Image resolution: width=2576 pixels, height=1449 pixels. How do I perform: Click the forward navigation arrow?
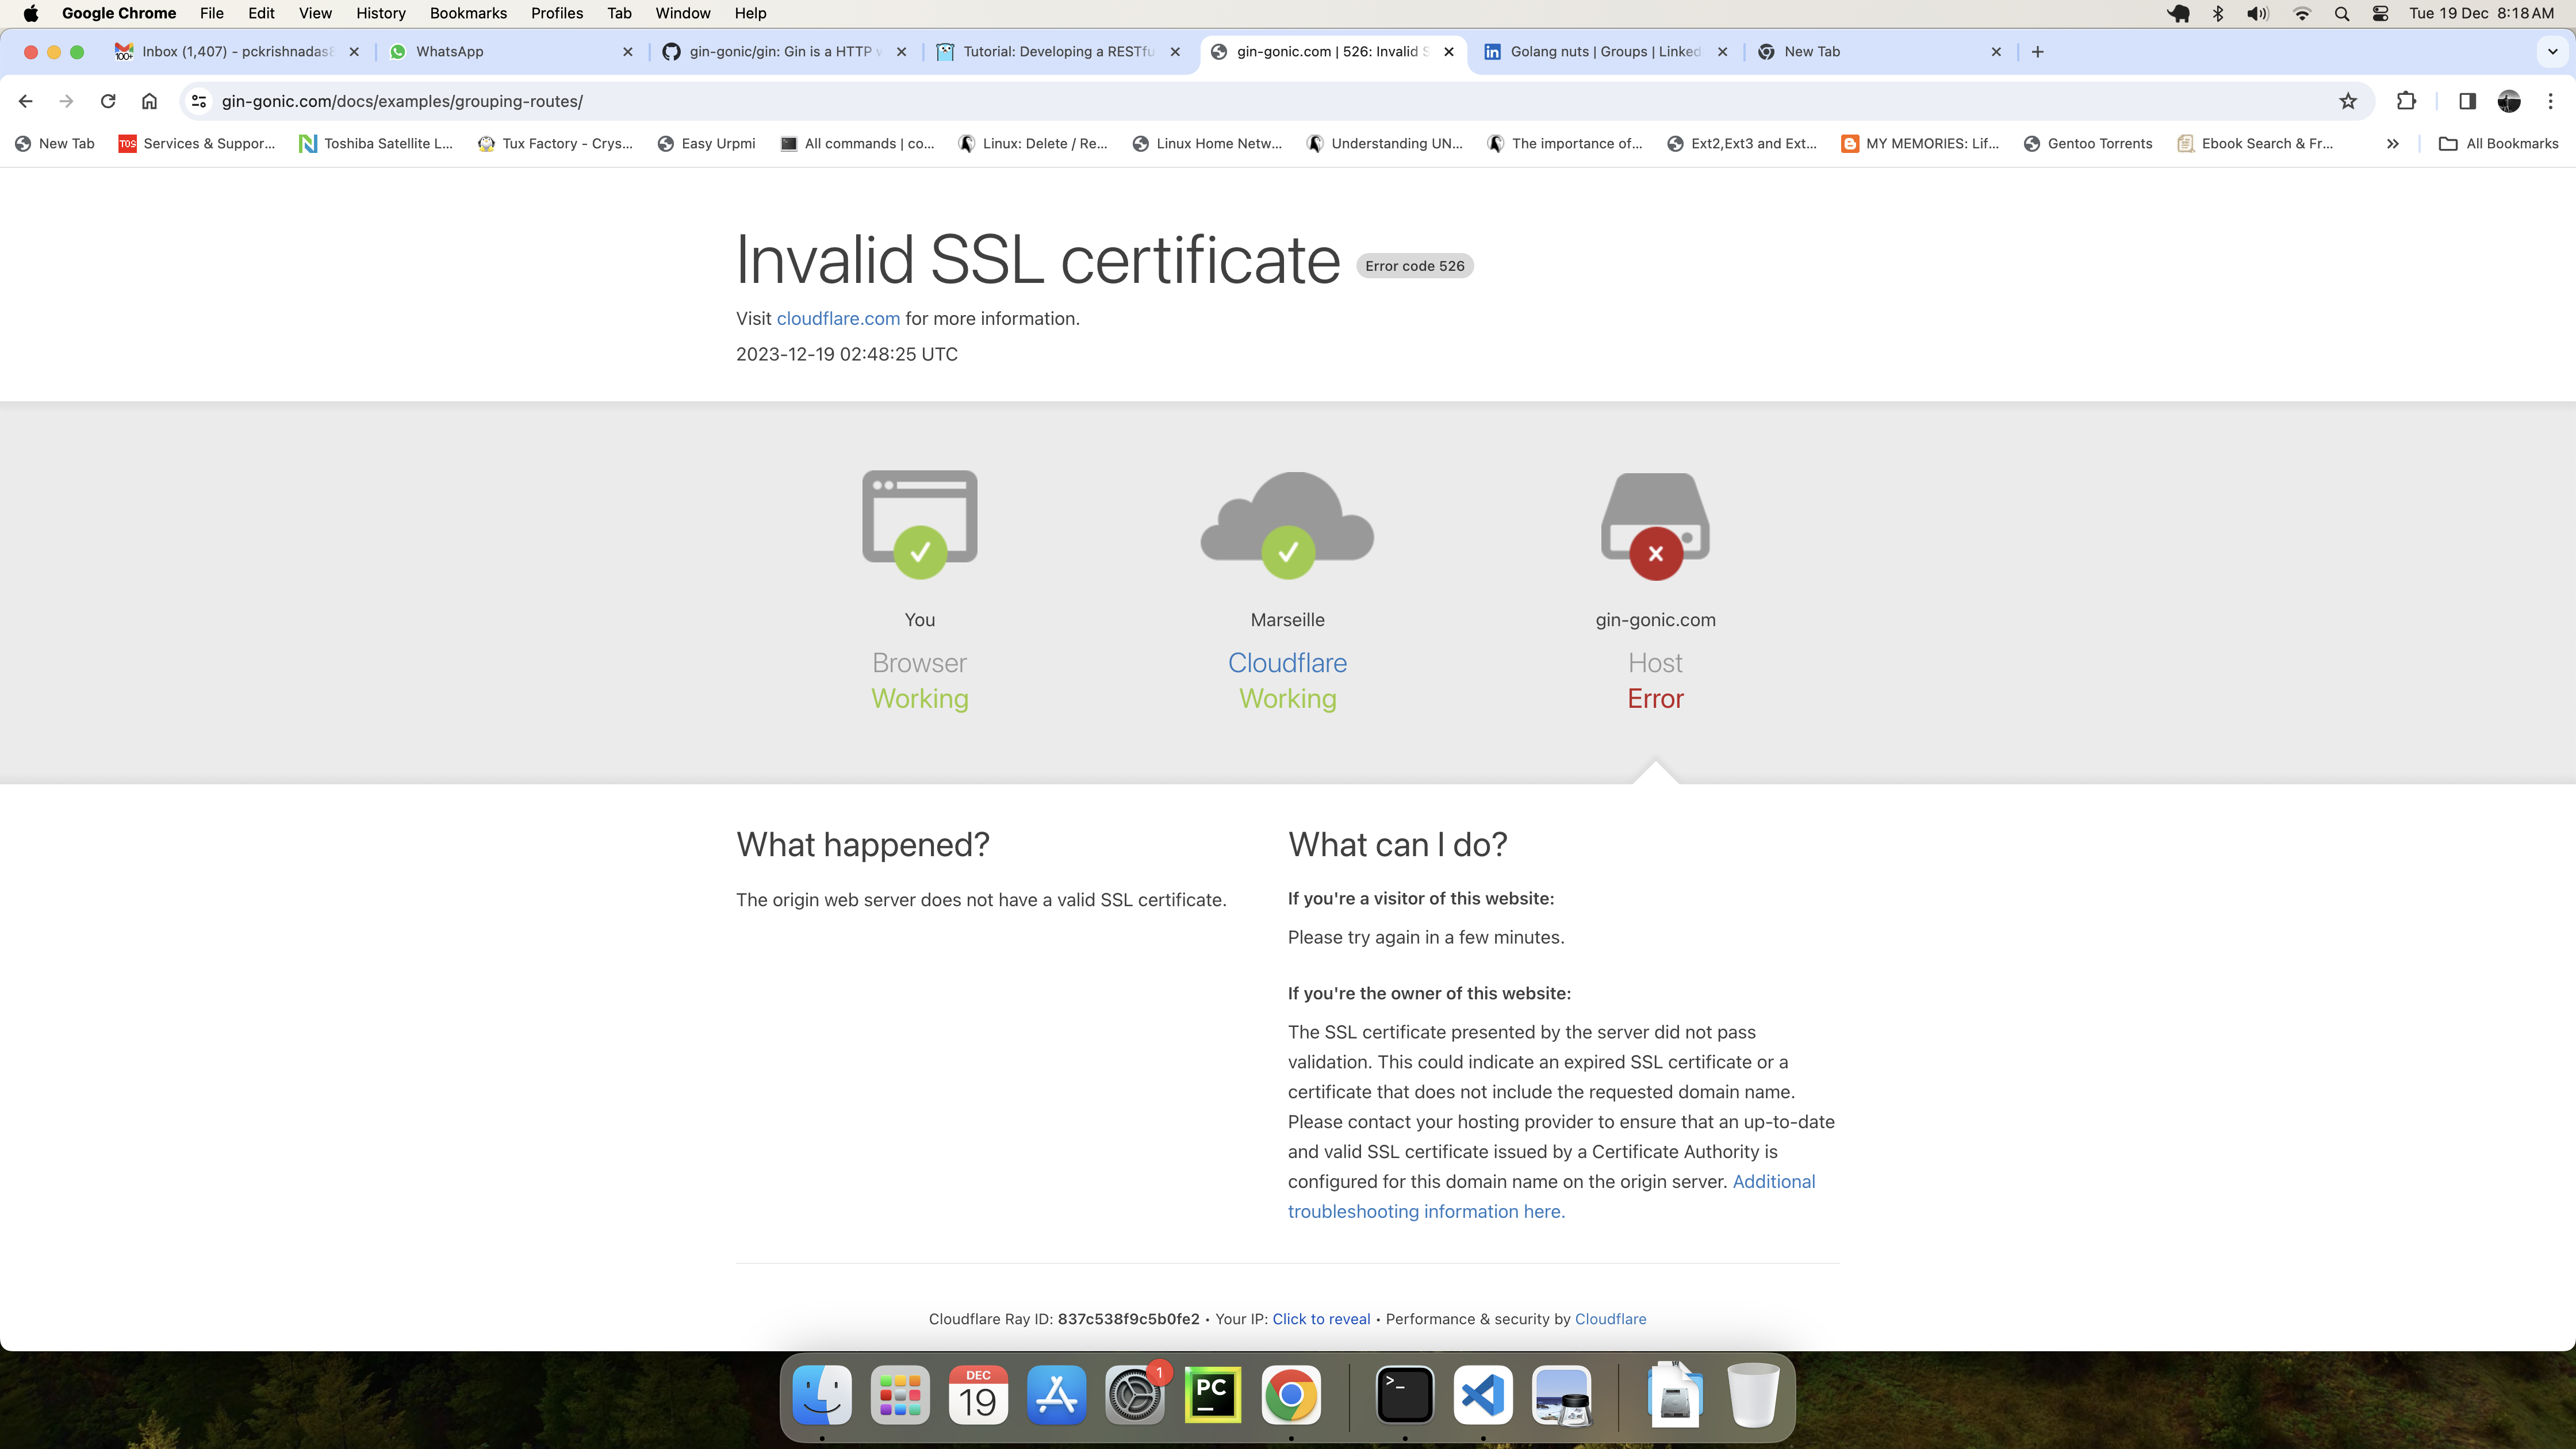67,101
